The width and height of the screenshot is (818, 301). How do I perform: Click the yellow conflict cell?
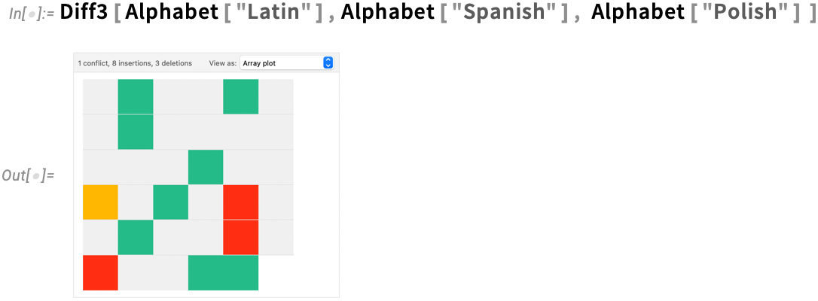click(x=100, y=202)
